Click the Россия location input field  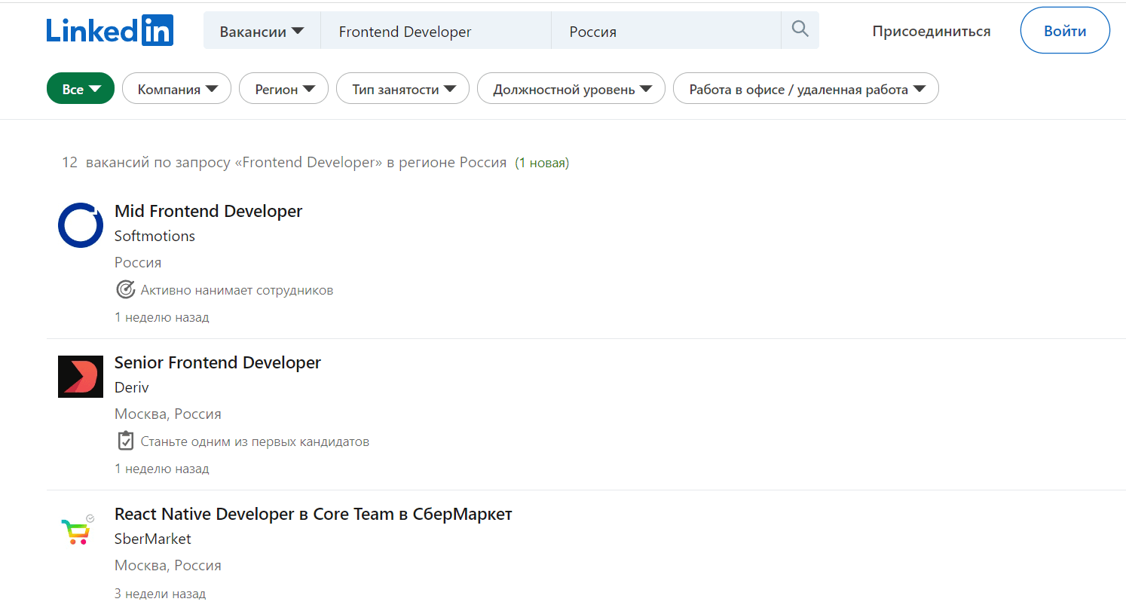point(666,32)
